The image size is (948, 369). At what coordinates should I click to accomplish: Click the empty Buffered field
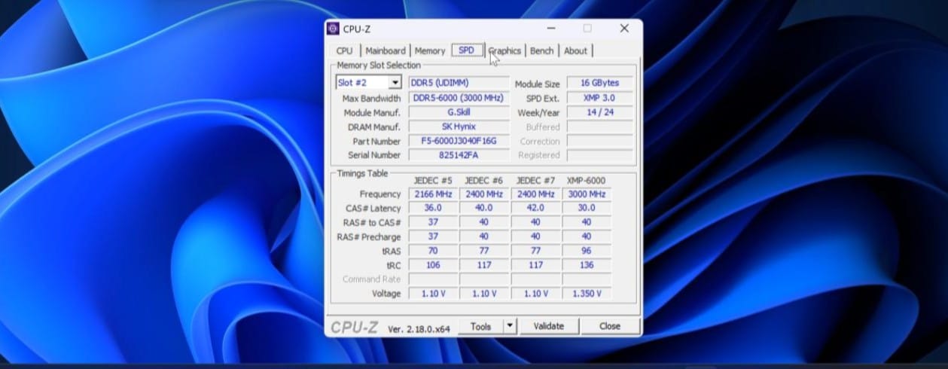pos(600,127)
